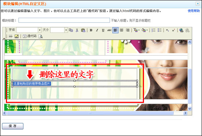The width and height of the screenshot is (202, 136).
Task: Toggle bold formatting in editor toolbar
Action: click(x=91, y=30)
